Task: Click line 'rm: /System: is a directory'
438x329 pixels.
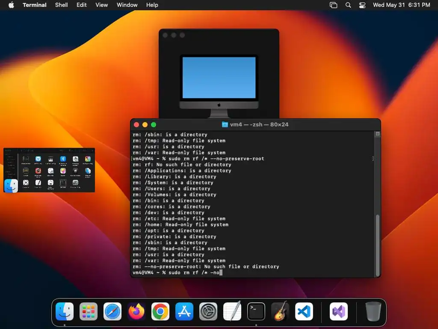Action: point(173,182)
